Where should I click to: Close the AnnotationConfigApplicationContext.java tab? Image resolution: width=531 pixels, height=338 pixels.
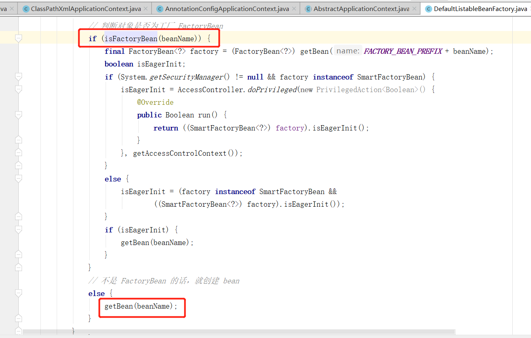coord(294,9)
